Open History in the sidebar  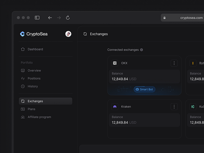click(x=45, y=86)
